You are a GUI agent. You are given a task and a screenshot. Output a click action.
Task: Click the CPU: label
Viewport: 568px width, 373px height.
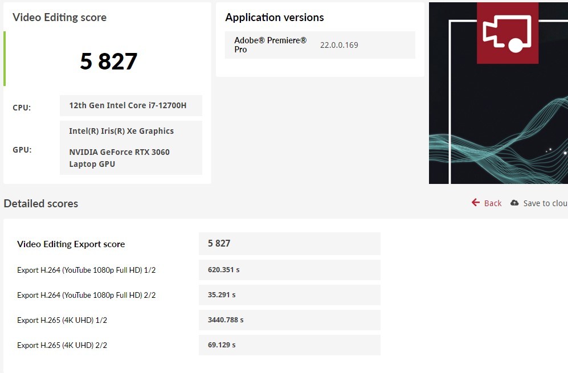point(22,108)
